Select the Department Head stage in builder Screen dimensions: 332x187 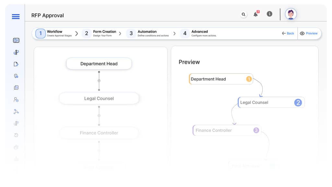tap(99, 64)
